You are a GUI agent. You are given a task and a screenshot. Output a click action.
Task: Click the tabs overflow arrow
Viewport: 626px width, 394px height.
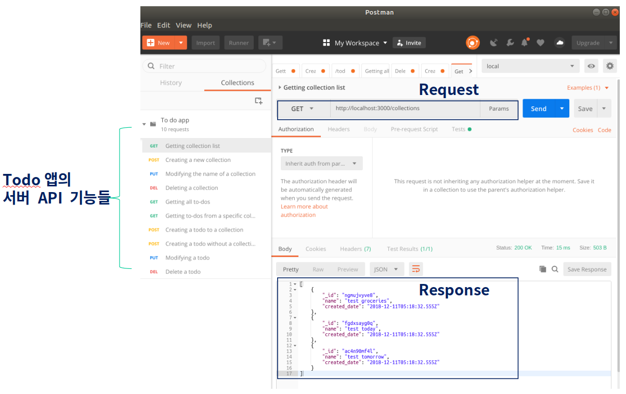tap(471, 71)
